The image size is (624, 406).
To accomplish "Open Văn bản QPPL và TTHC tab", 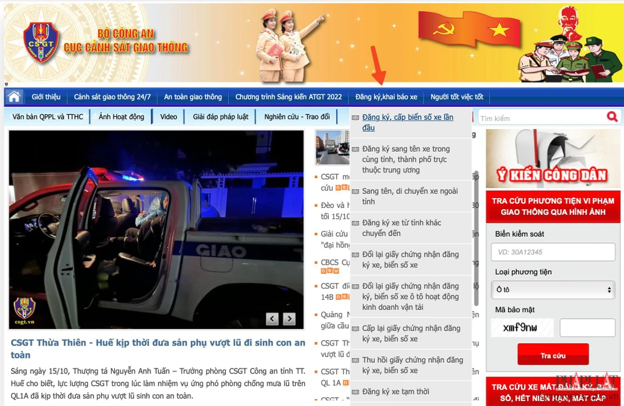I will click(47, 117).
